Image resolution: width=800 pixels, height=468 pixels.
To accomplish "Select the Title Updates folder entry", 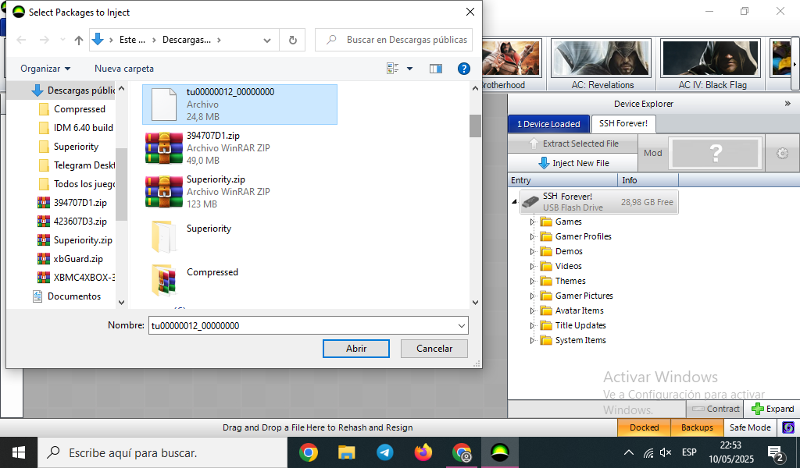I will [x=573, y=325].
